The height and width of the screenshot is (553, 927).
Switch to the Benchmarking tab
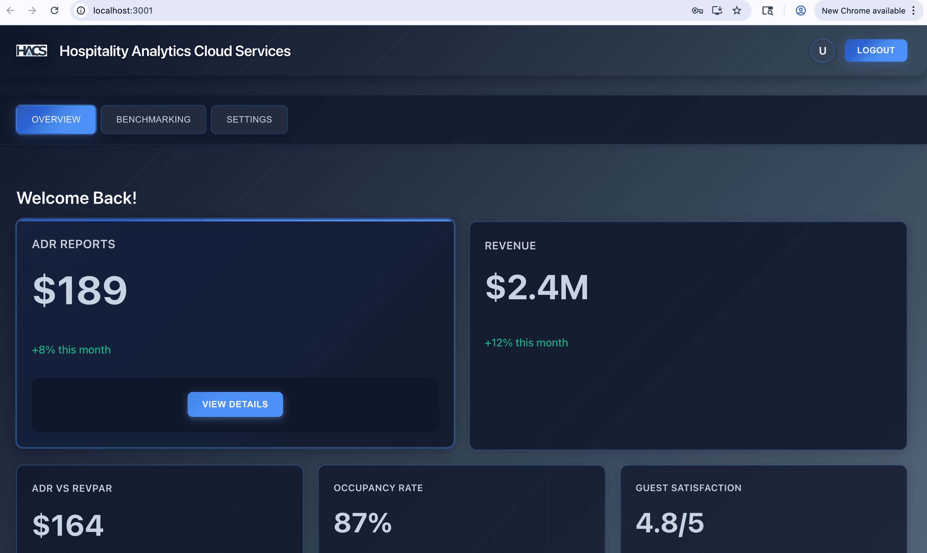[x=154, y=119]
